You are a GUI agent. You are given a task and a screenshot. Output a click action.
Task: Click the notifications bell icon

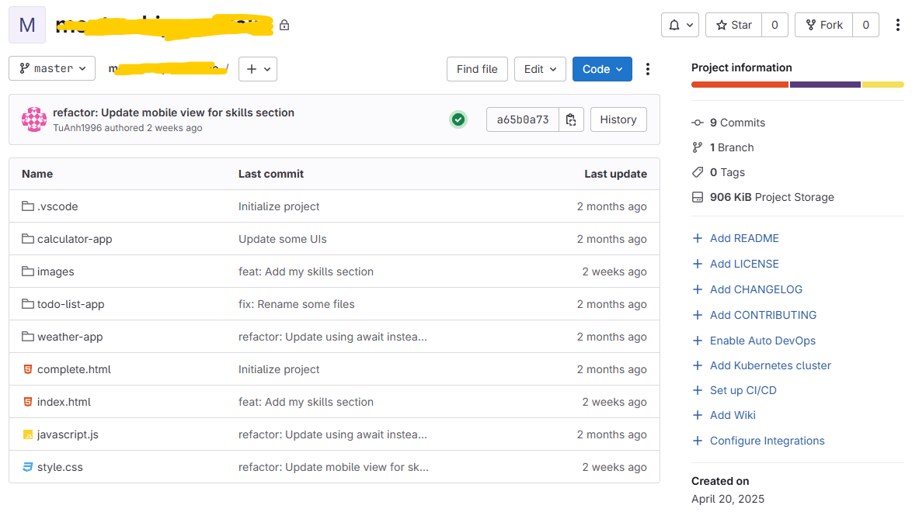tap(674, 24)
